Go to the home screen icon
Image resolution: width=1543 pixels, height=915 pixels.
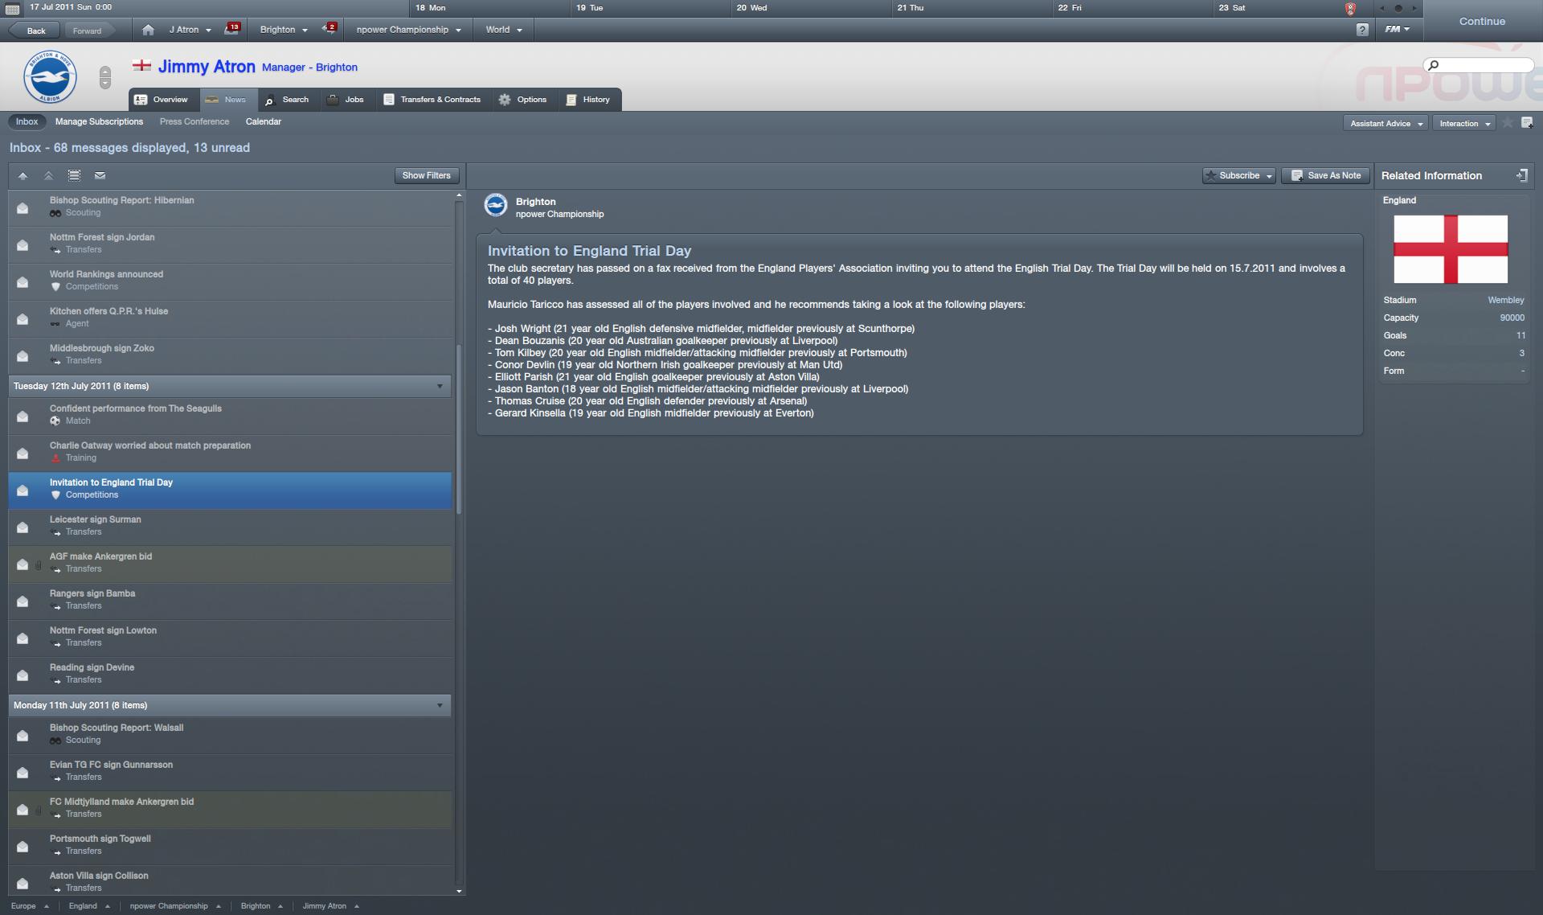(x=148, y=30)
